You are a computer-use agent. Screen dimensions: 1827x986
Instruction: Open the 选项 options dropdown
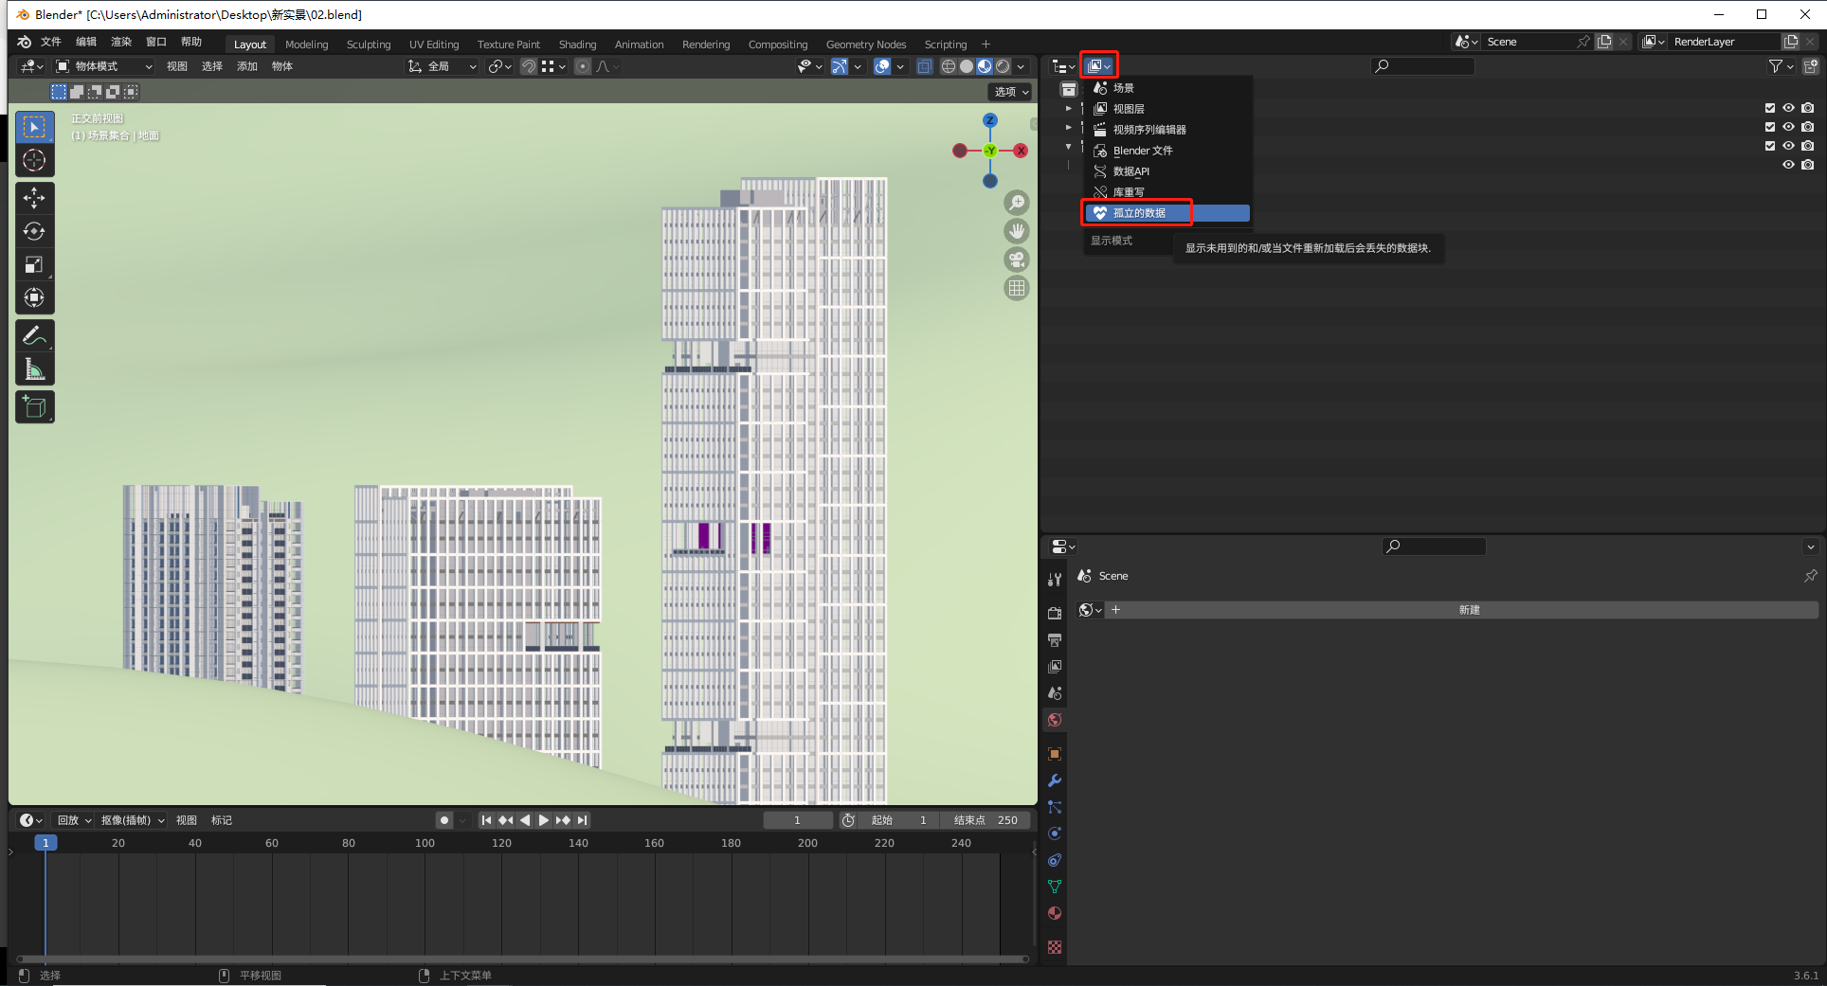pyautogui.click(x=1011, y=92)
